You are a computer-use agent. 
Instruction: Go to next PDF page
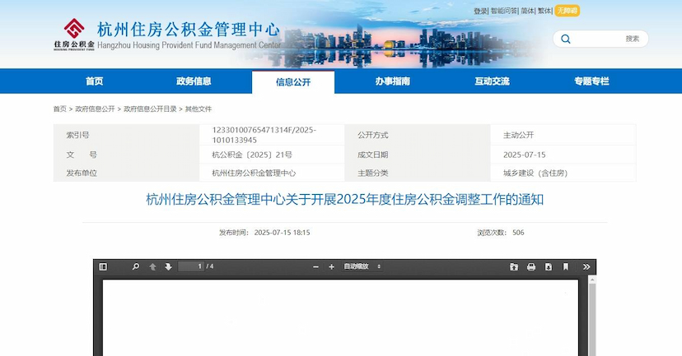(x=168, y=266)
